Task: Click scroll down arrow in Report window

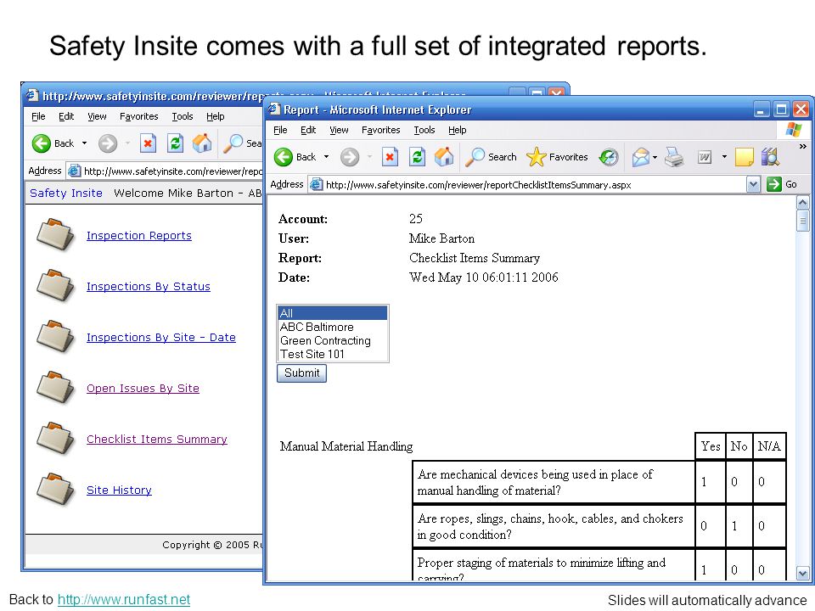Action: [x=802, y=574]
